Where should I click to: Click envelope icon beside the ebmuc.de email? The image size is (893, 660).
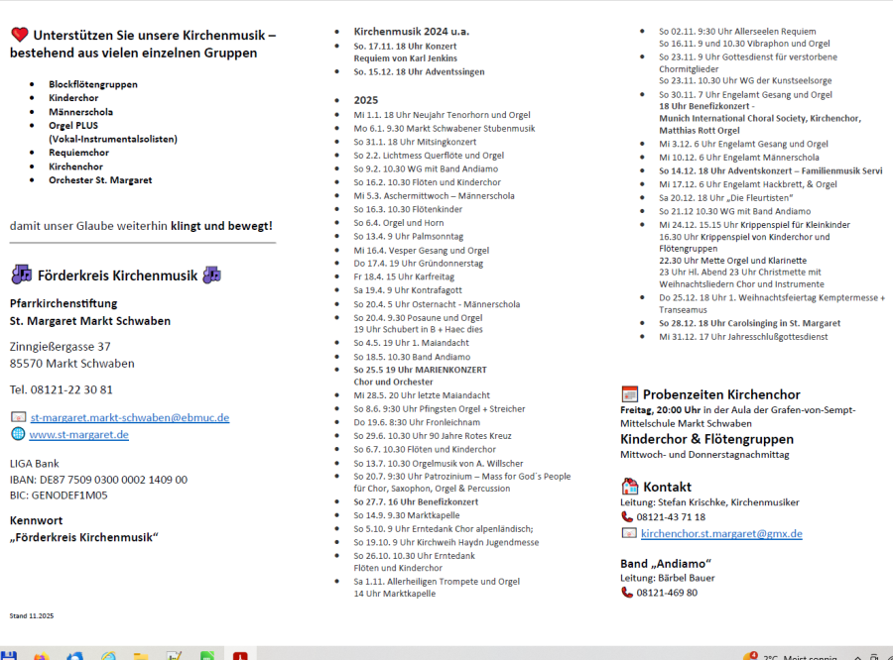[17, 418]
